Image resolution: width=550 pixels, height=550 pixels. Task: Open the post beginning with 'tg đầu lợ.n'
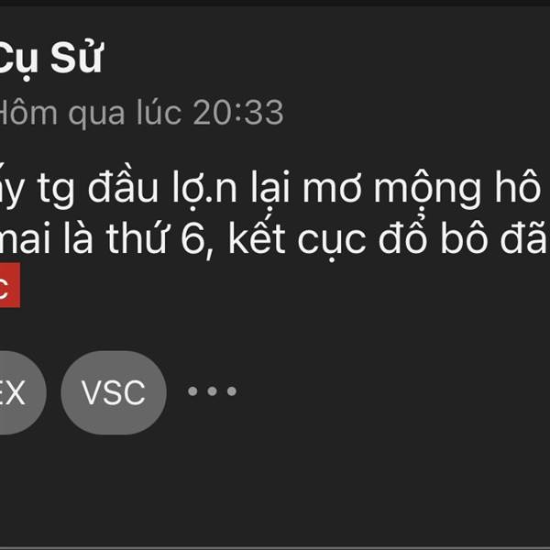(x=275, y=212)
